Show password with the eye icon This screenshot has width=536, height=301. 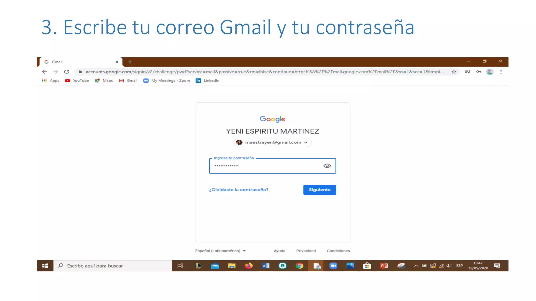click(x=327, y=166)
